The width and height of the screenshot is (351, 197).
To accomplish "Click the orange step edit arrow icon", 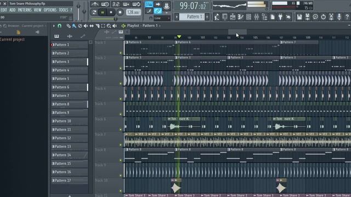I will [157, 4].
